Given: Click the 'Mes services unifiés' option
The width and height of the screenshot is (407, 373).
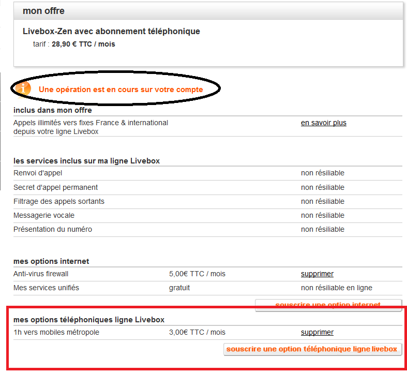Looking at the screenshot, I should click(x=46, y=288).
